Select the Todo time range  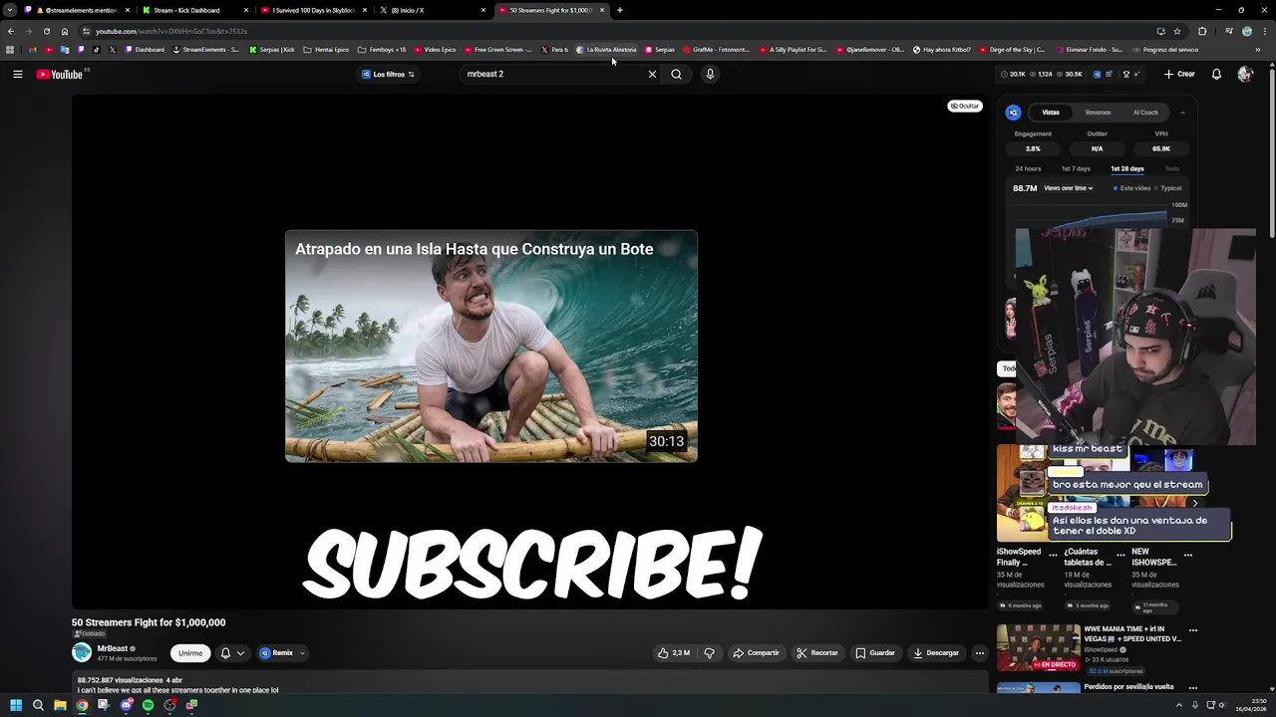point(1171,169)
